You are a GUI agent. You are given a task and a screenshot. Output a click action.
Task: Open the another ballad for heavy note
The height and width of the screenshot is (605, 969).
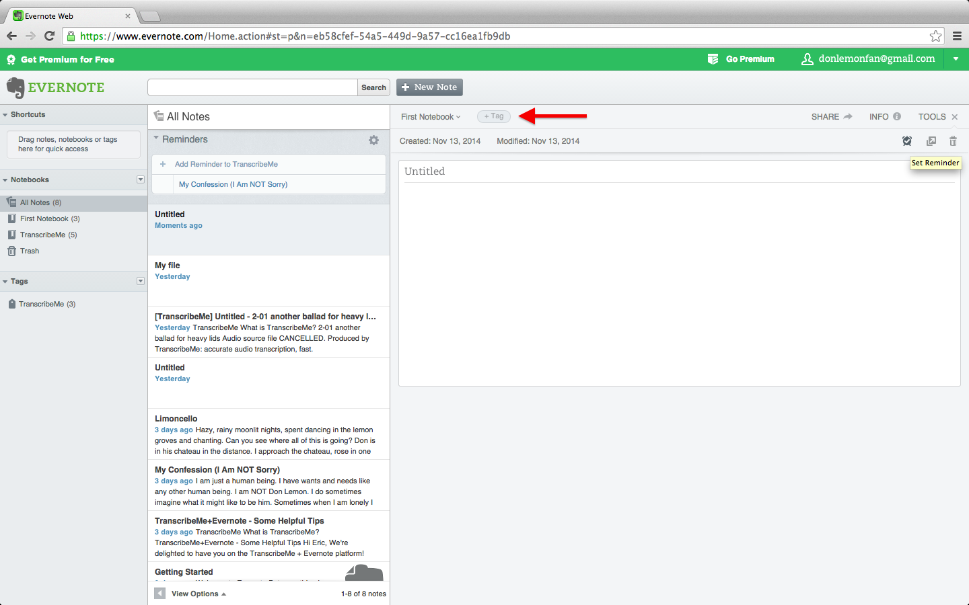pos(268,332)
